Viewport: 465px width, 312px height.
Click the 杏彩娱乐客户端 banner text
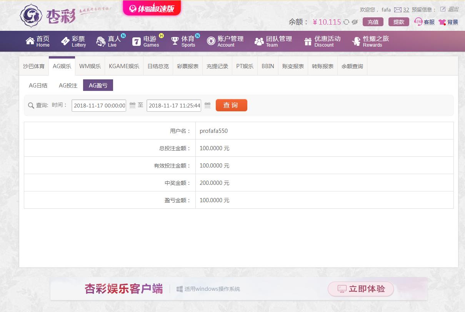pos(124,289)
